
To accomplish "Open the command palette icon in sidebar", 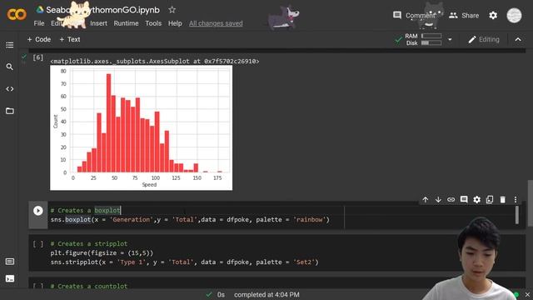I will click(x=9, y=261).
